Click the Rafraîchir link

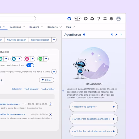click(x=16, y=89)
